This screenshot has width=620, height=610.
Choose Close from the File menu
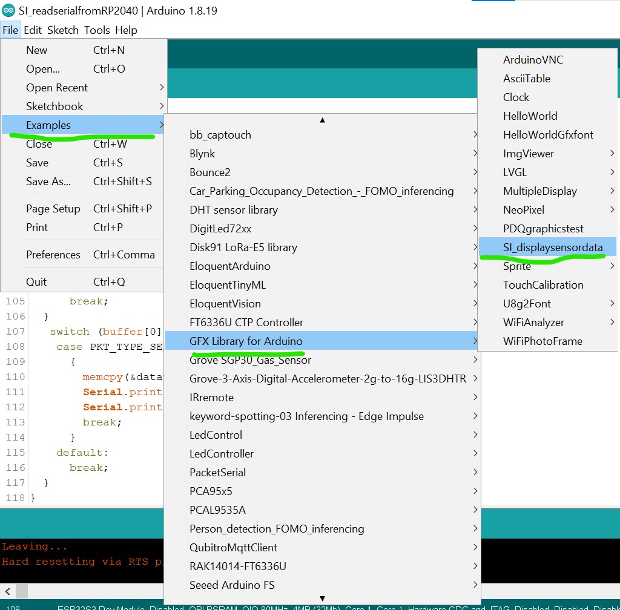pyautogui.click(x=82, y=144)
